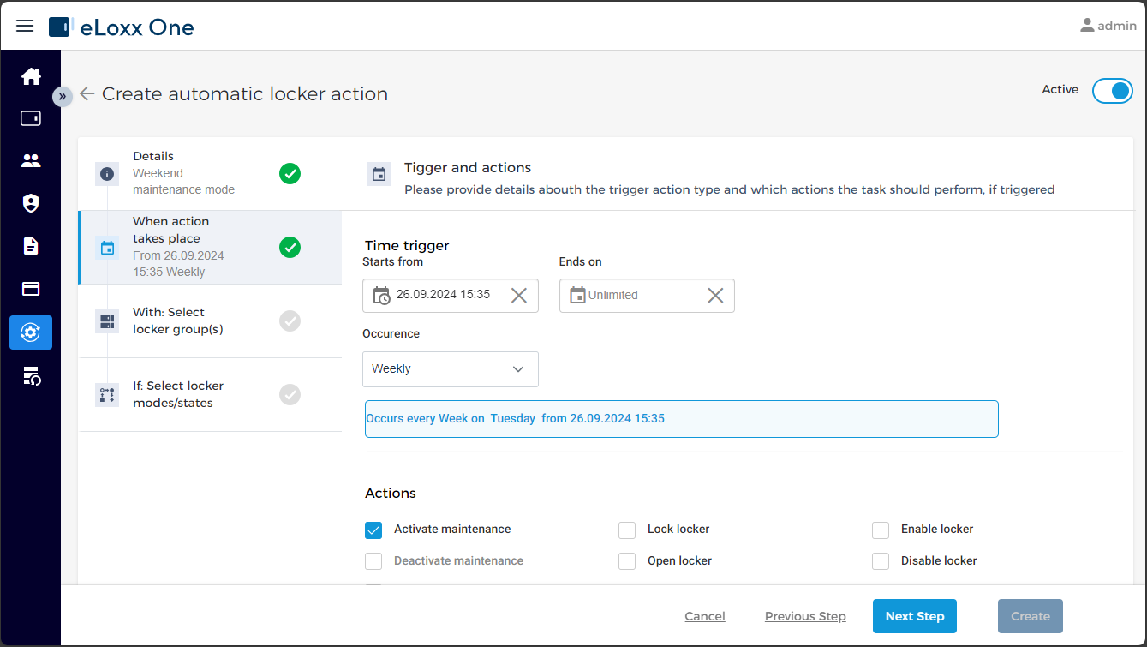Open the Select locker group(s) step
1147x647 pixels.
210,321
